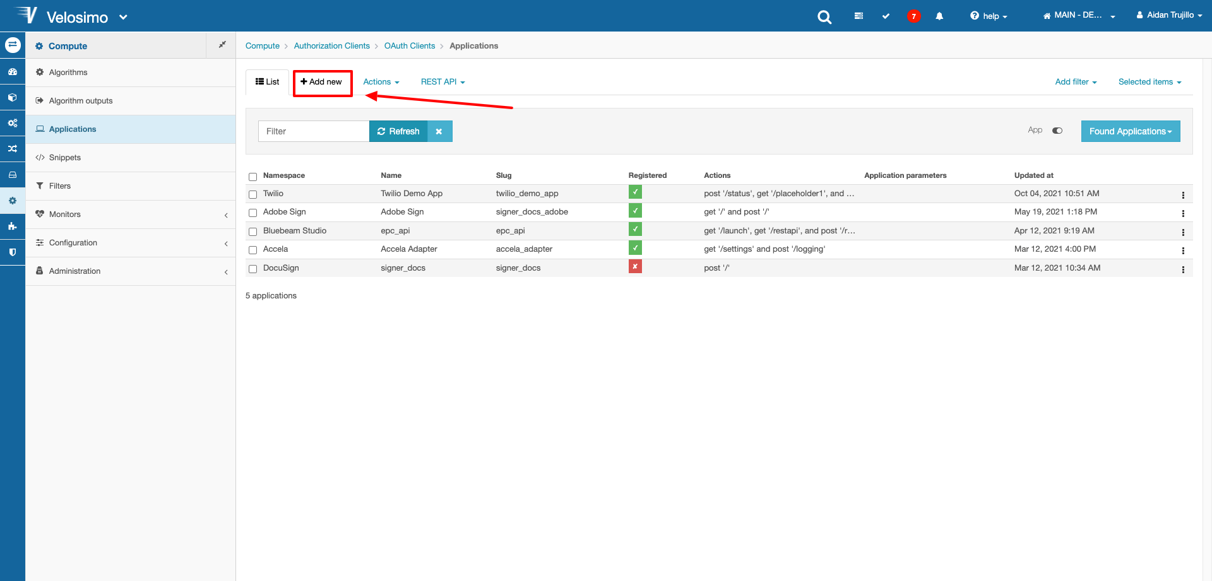Open the cube sidebar icon
The image size is (1212, 581).
coord(13,98)
